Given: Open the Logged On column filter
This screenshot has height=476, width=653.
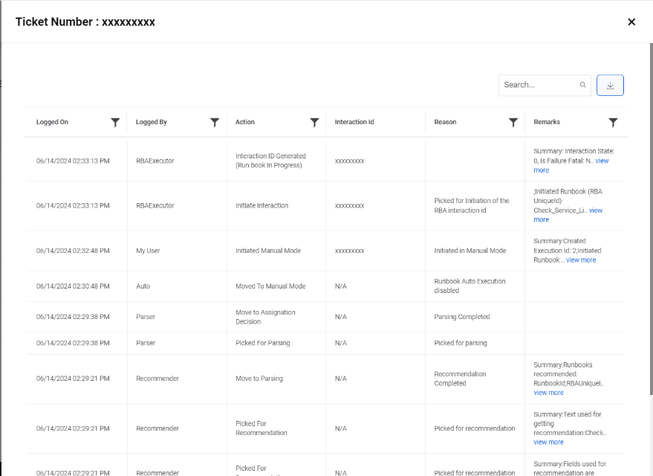Looking at the screenshot, I should [x=115, y=122].
